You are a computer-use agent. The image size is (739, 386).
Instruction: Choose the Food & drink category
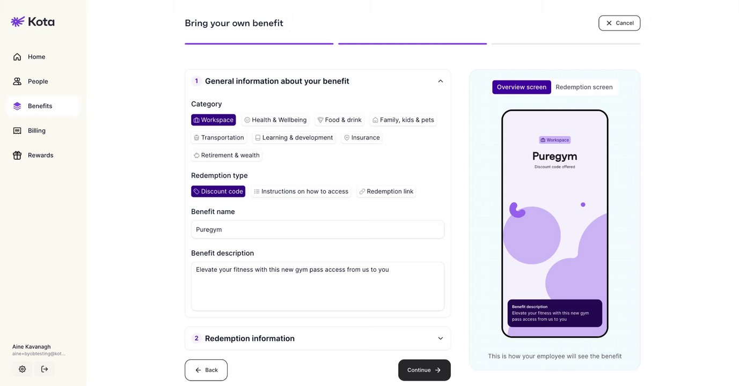click(x=339, y=120)
